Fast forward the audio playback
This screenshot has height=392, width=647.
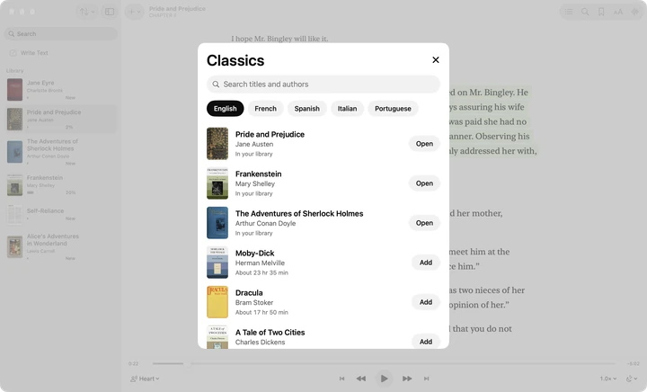407,379
